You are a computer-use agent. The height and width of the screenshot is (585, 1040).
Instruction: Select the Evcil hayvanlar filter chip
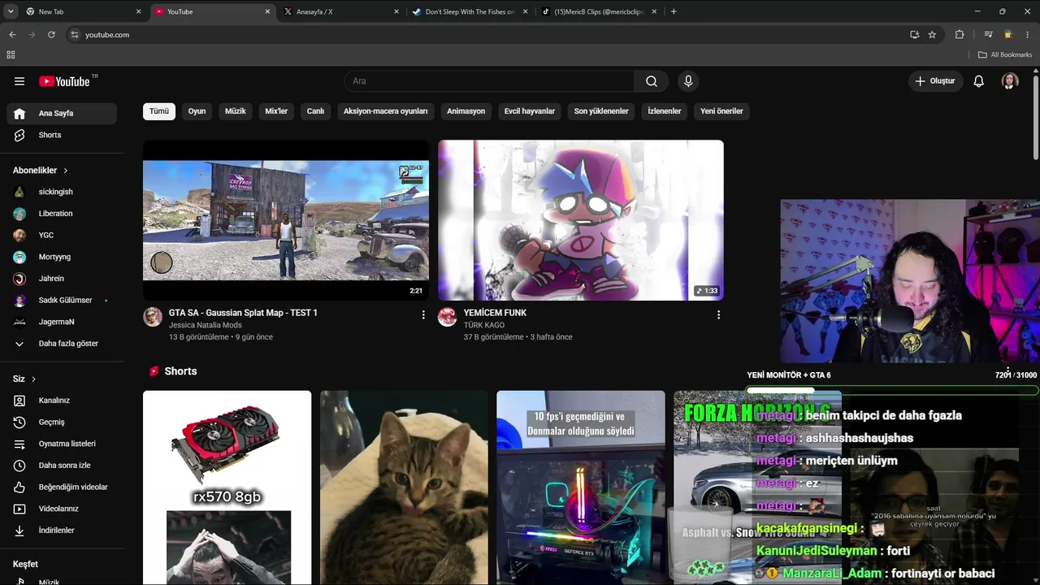pos(530,111)
